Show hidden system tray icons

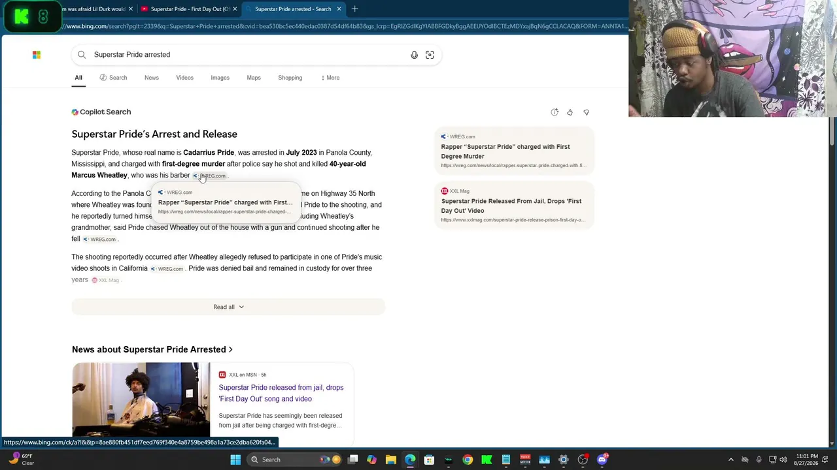pyautogui.click(x=731, y=460)
